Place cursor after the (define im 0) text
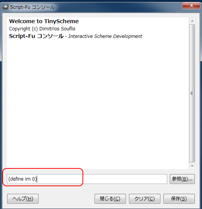 (x=37, y=179)
